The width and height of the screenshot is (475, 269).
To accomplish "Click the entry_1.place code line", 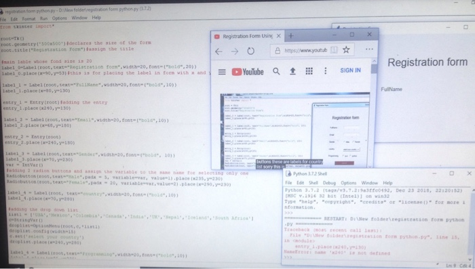I will (37, 108).
